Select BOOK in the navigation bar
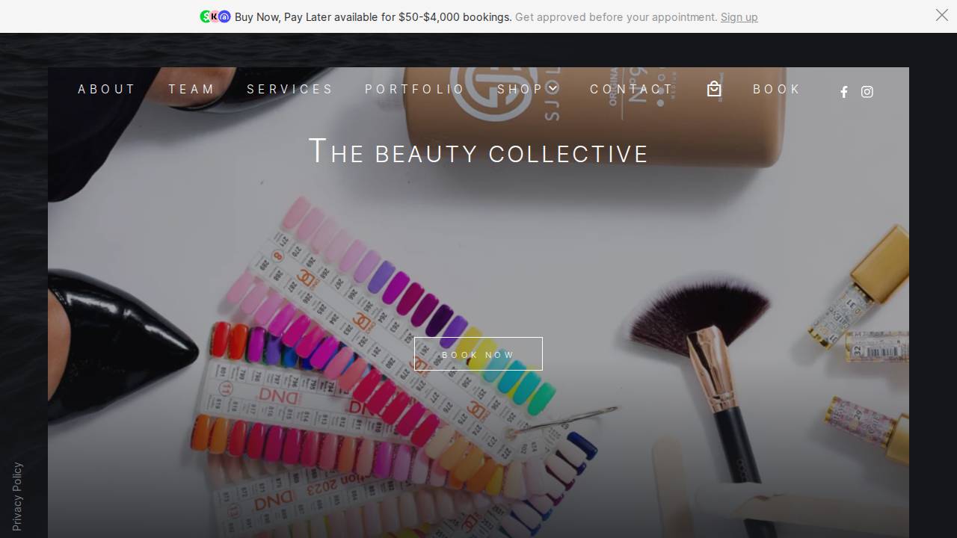This screenshot has width=957, height=538. click(x=777, y=89)
